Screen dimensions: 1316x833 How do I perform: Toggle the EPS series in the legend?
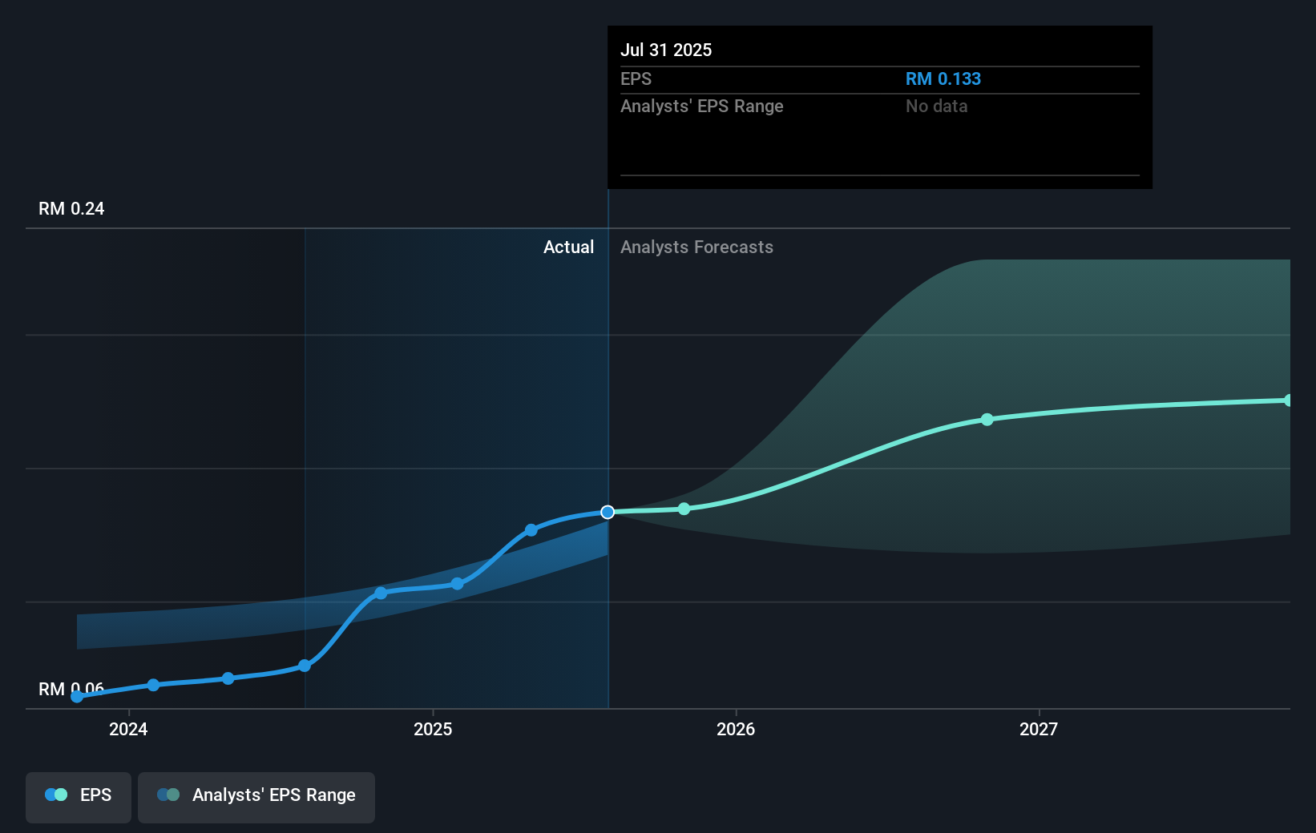tap(78, 795)
